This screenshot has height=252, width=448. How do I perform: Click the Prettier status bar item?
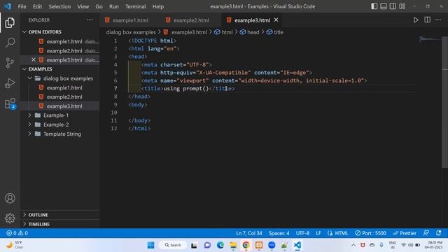405,233
